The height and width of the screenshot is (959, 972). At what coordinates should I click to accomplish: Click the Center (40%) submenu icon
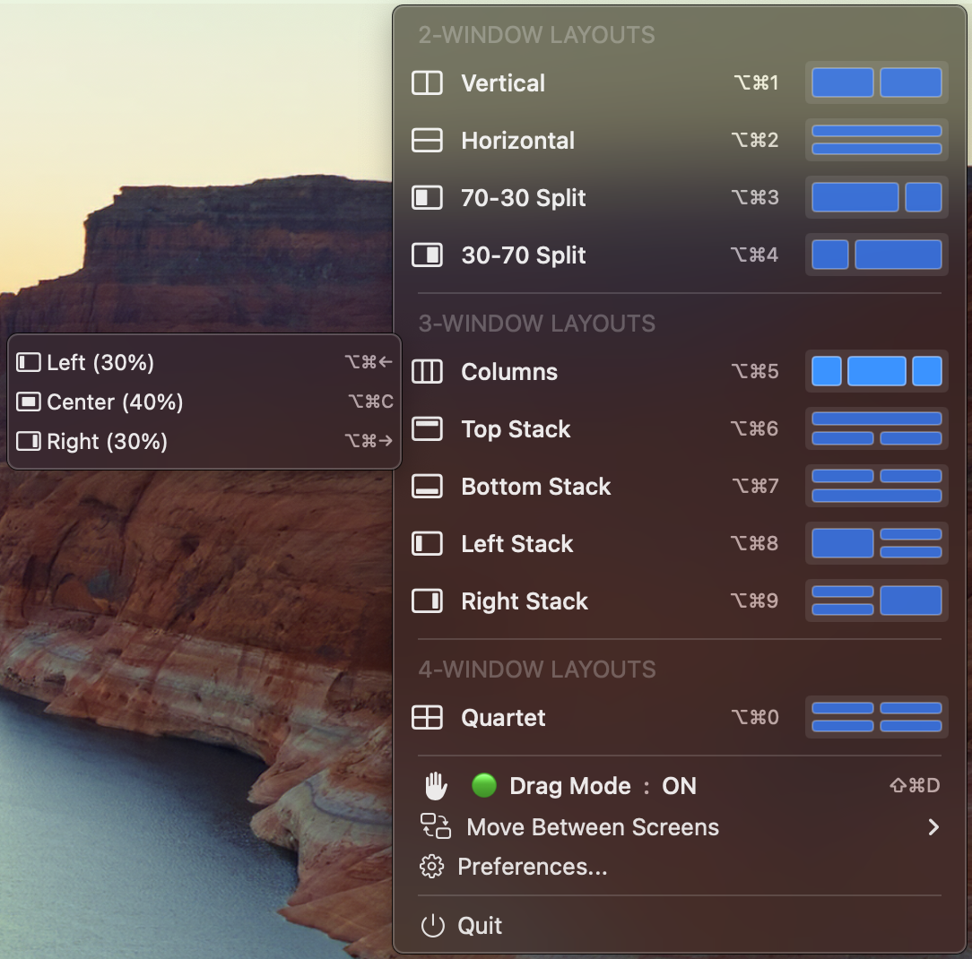point(29,402)
